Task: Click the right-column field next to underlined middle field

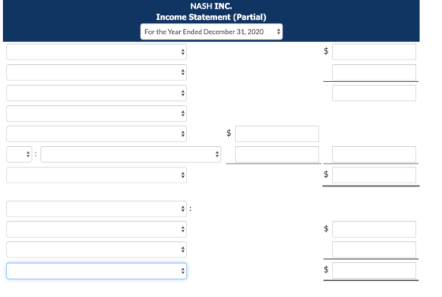Action: point(374,154)
